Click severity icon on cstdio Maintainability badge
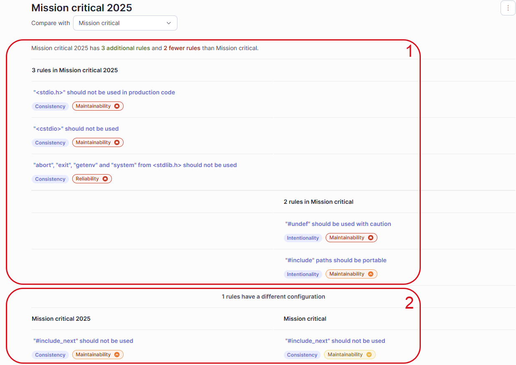Viewport: 516px width, 365px height. coord(117,142)
